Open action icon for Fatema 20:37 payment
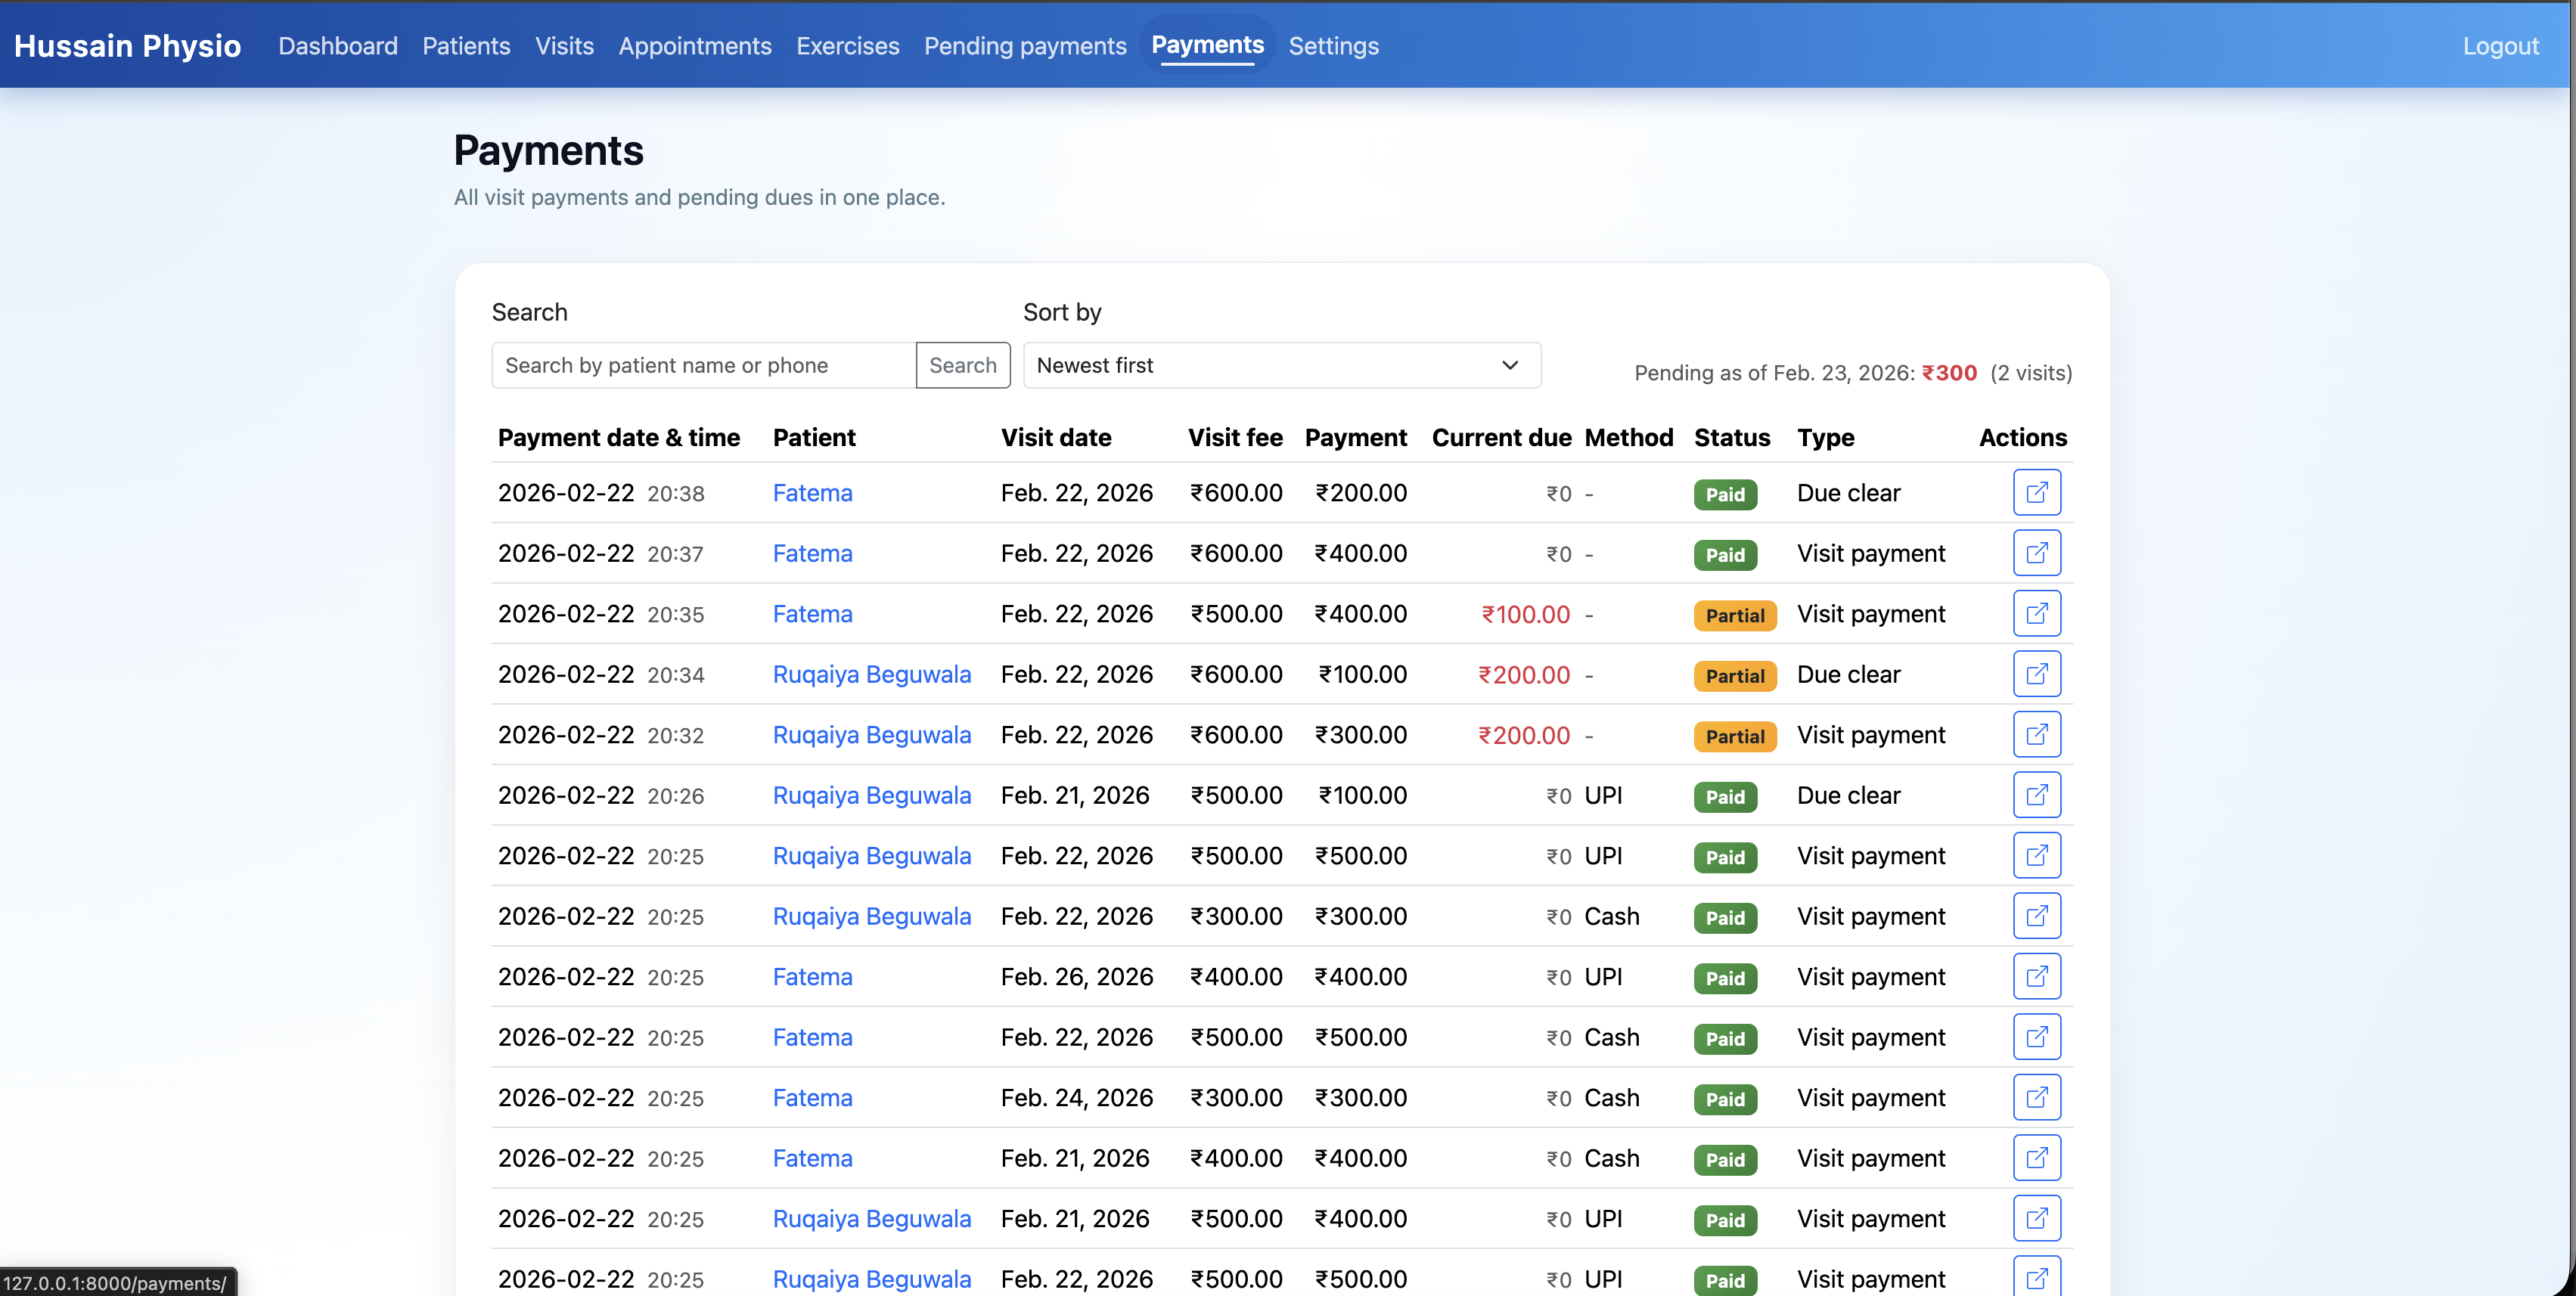This screenshot has height=1296, width=2576. tap(2036, 553)
